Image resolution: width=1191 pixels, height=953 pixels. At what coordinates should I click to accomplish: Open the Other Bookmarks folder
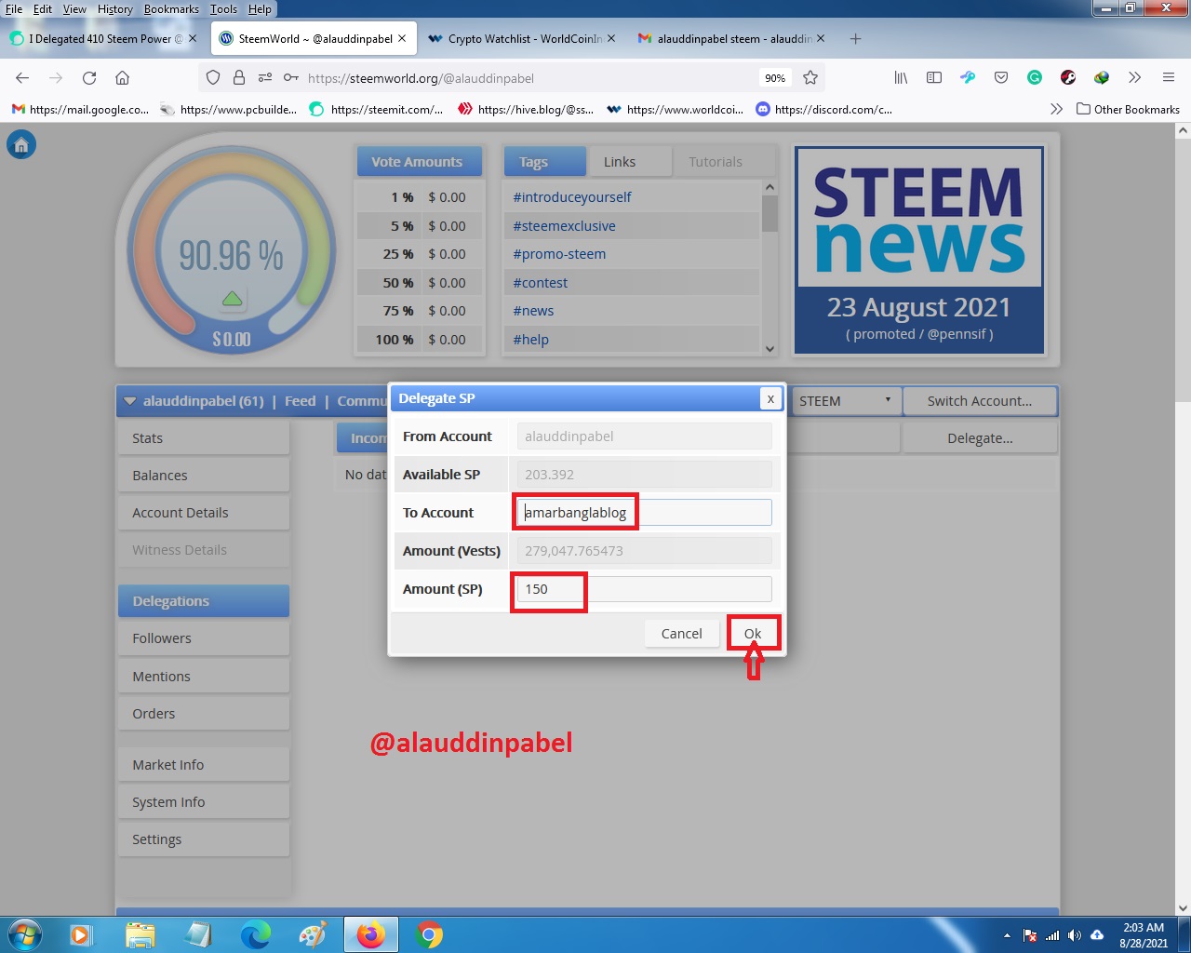(x=1128, y=109)
